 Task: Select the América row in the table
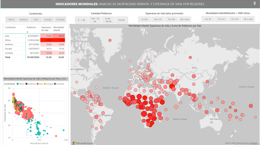(x=35, y=44)
